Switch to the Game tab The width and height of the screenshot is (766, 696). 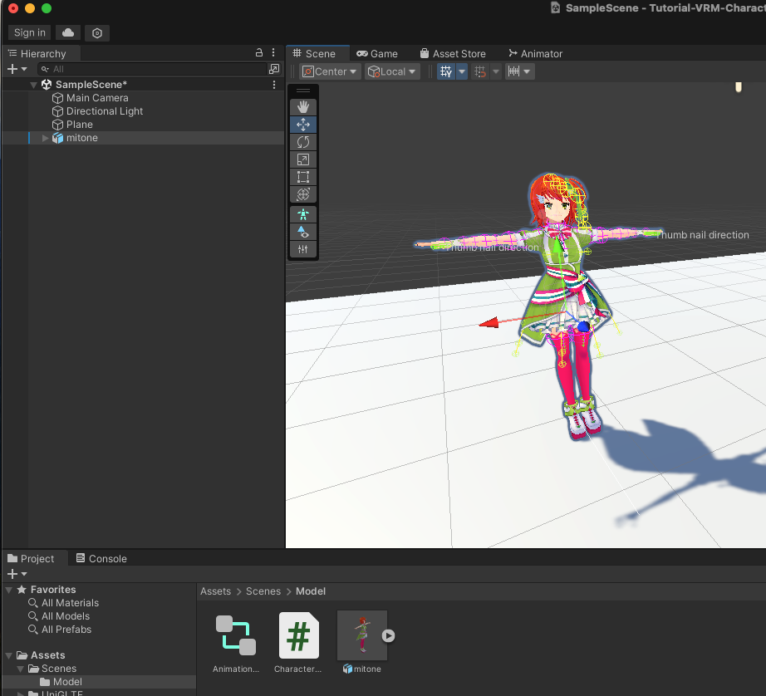tap(377, 53)
